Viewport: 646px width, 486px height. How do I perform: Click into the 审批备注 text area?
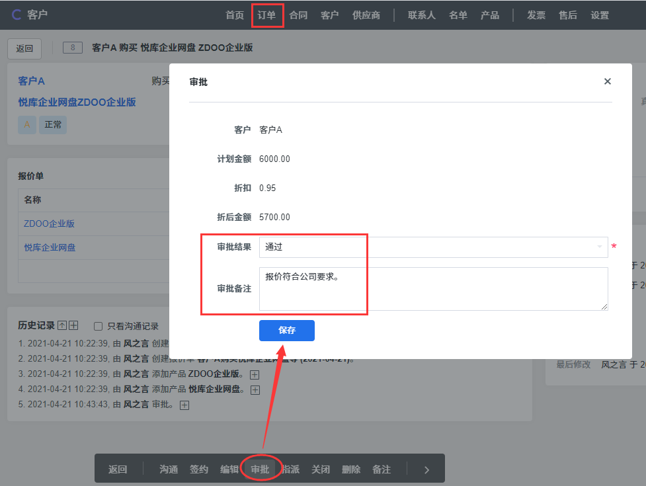(x=433, y=289)
